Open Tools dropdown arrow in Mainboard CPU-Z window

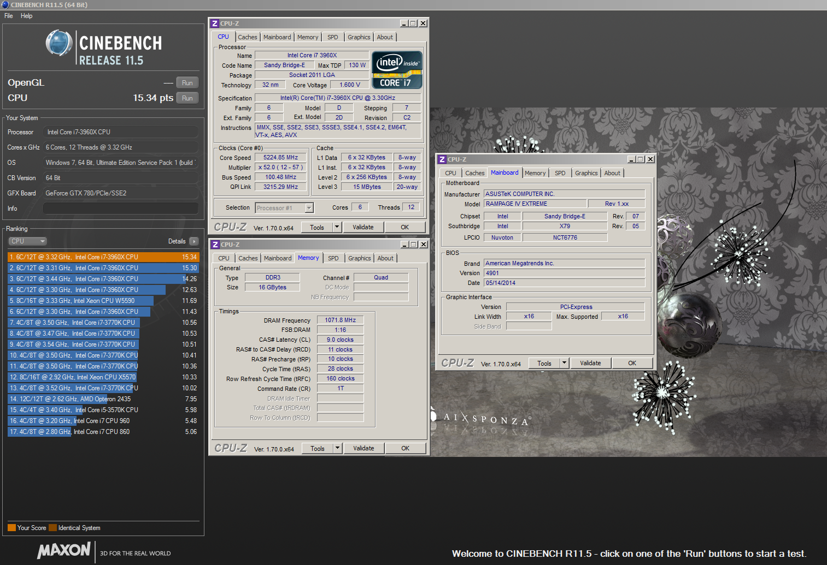point(565,364)
